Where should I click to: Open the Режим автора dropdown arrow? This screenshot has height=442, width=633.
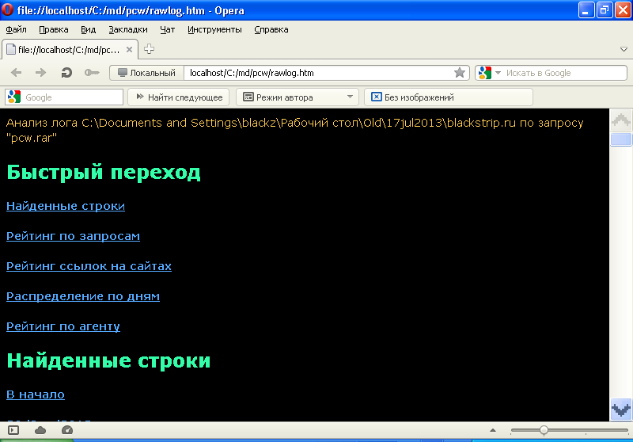[350, 97]
